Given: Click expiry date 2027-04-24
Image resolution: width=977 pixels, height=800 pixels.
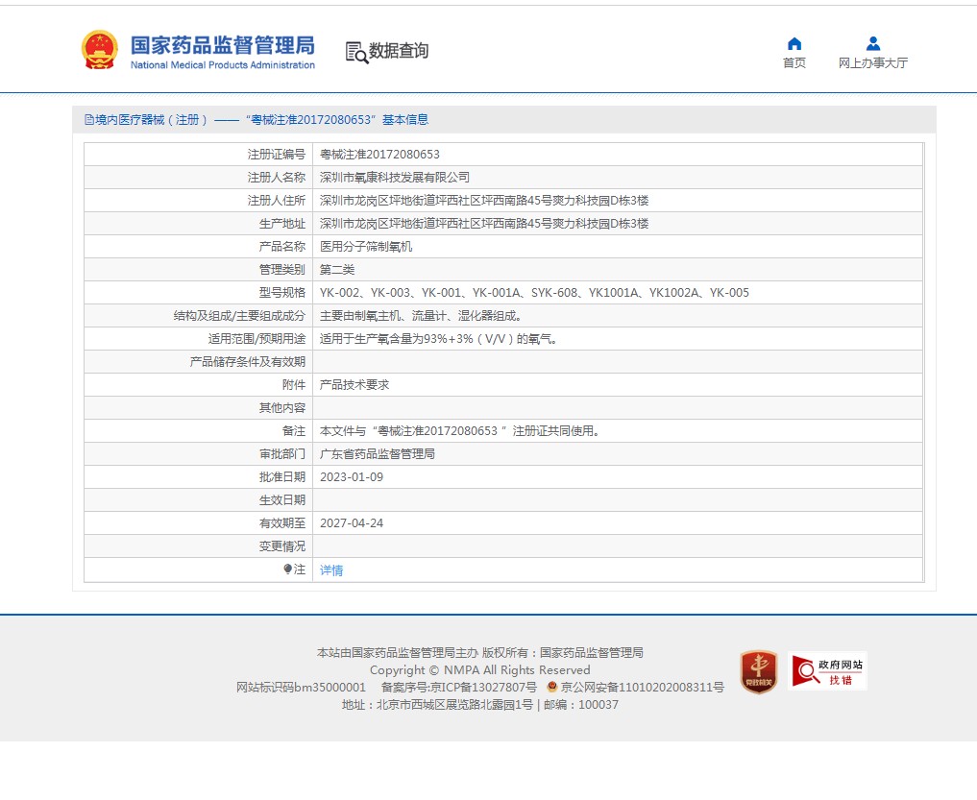Looking at the screenshot, I should [352, 523].
